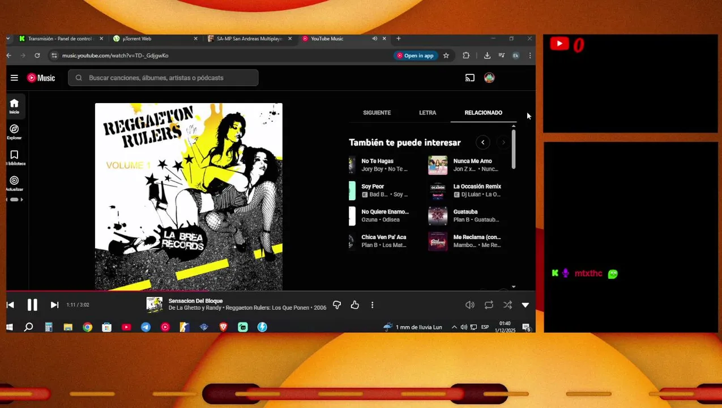
Task: Open De La Ghetto y Randy artist link
Action: (x=195, y=308)
